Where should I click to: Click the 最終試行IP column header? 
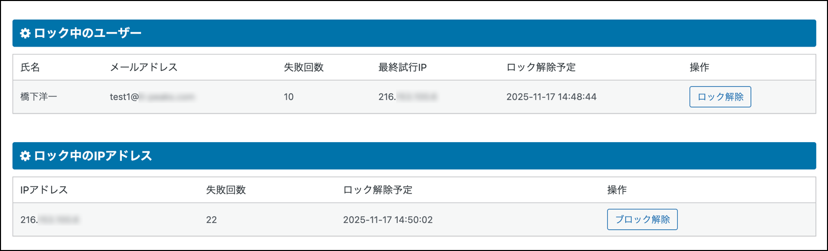pyautogui.click(x=402, y=67)
